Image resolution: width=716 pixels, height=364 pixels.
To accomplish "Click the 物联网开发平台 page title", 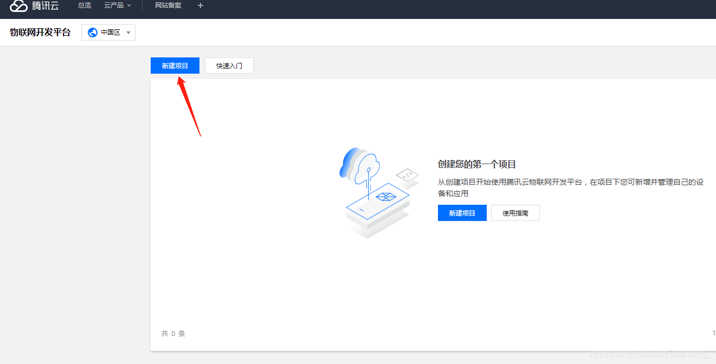I will coord(40,32).
